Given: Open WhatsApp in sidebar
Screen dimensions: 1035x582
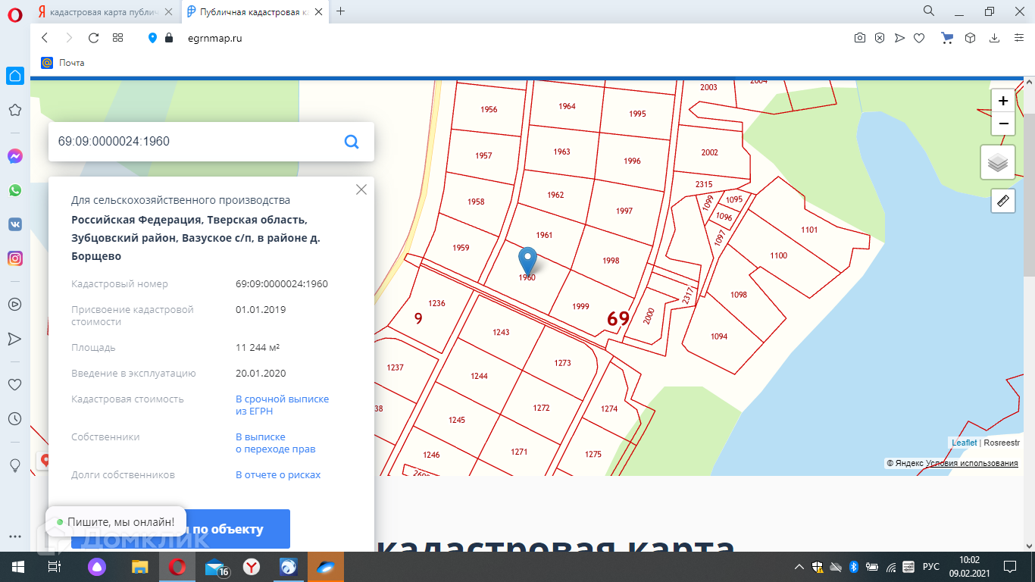Looking at the screenshot, I should 15,190.
